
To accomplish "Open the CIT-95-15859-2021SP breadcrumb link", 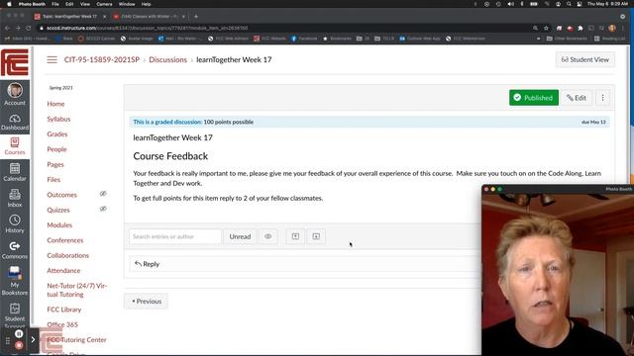I will point(101,59).
